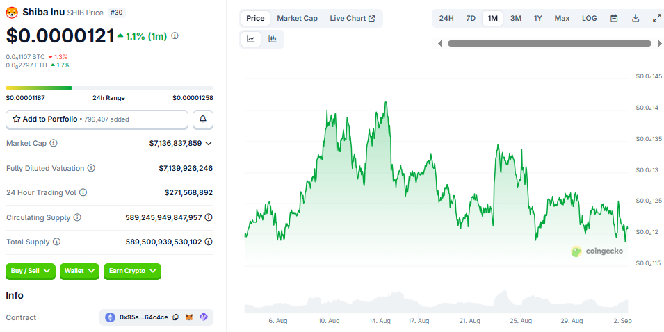Viewport: 664px width, 332px height.
Task: Open the calendar date range picker
Action: 614,18
